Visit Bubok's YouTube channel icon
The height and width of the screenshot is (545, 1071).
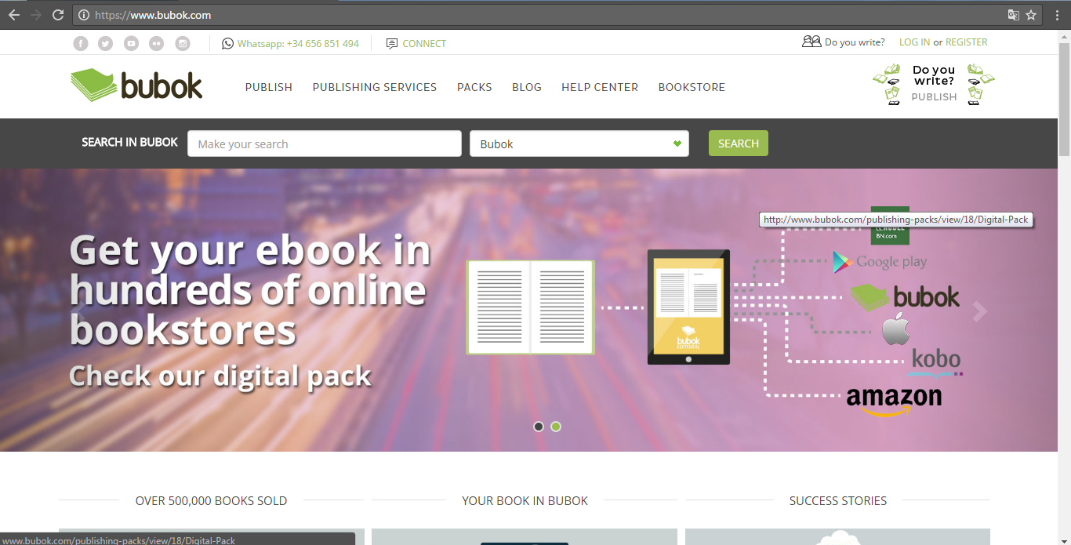pos(131,44)
